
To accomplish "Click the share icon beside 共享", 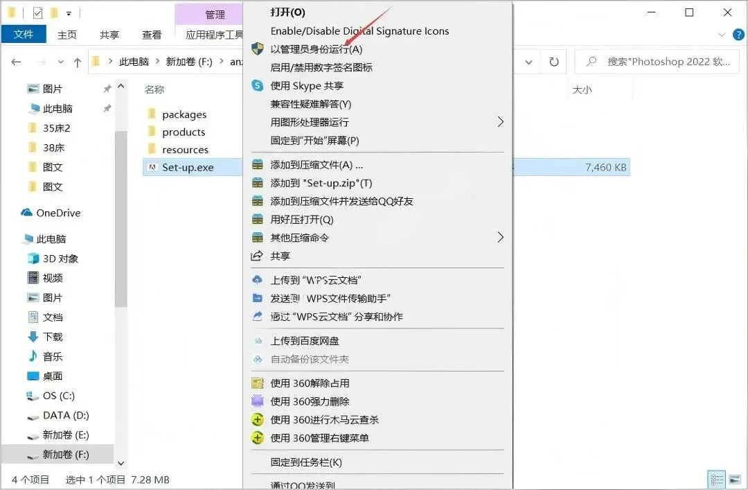I will (257, 256).
